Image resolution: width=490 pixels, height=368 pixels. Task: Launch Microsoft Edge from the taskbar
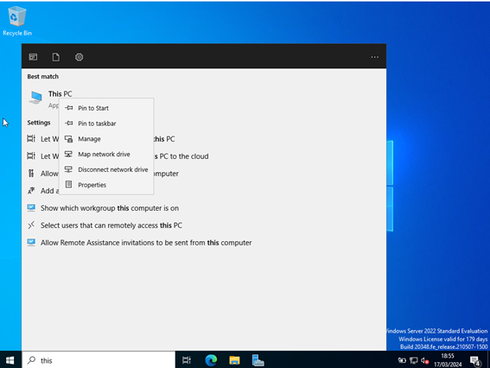(x=211, y=360)
